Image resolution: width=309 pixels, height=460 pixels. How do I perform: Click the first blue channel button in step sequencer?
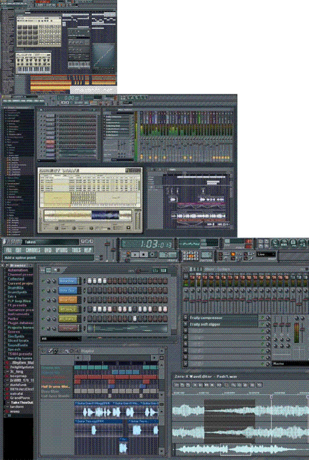[68, 281]
